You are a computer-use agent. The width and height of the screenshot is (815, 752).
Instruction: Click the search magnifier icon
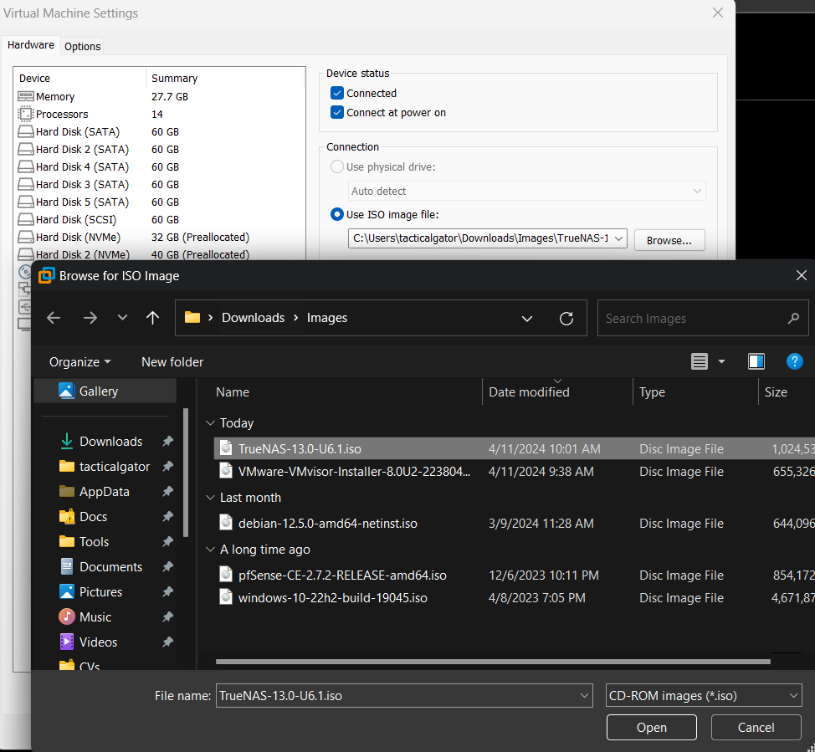793,318
